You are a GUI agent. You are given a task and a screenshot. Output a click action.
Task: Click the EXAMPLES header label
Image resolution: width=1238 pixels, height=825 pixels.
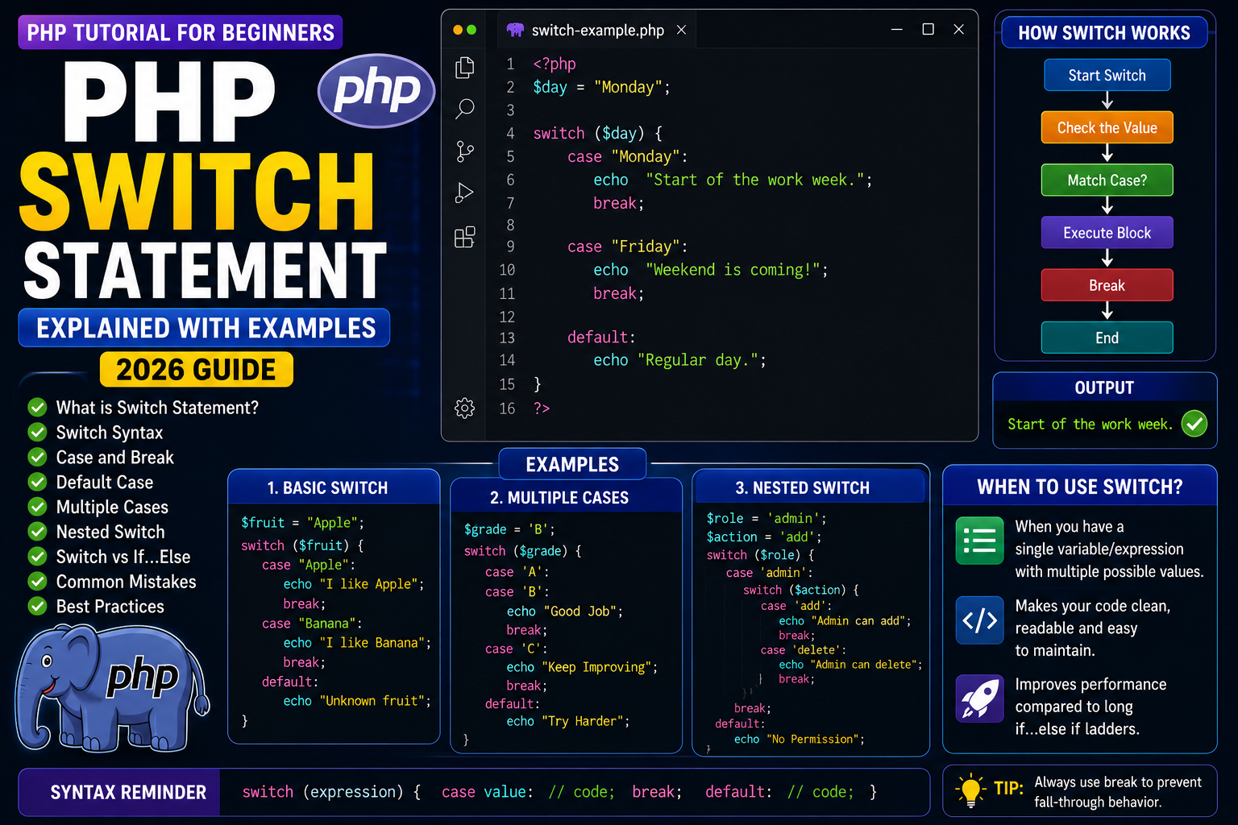pos(572,464)
